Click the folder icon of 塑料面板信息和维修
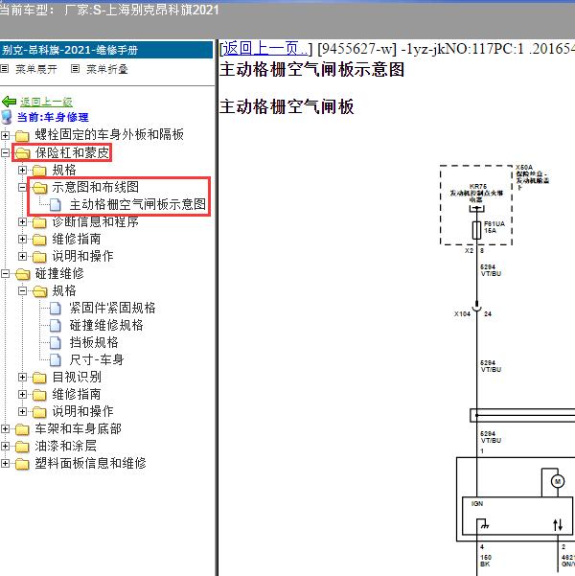The width and height of the screenshot is (575, 576). 22,464
